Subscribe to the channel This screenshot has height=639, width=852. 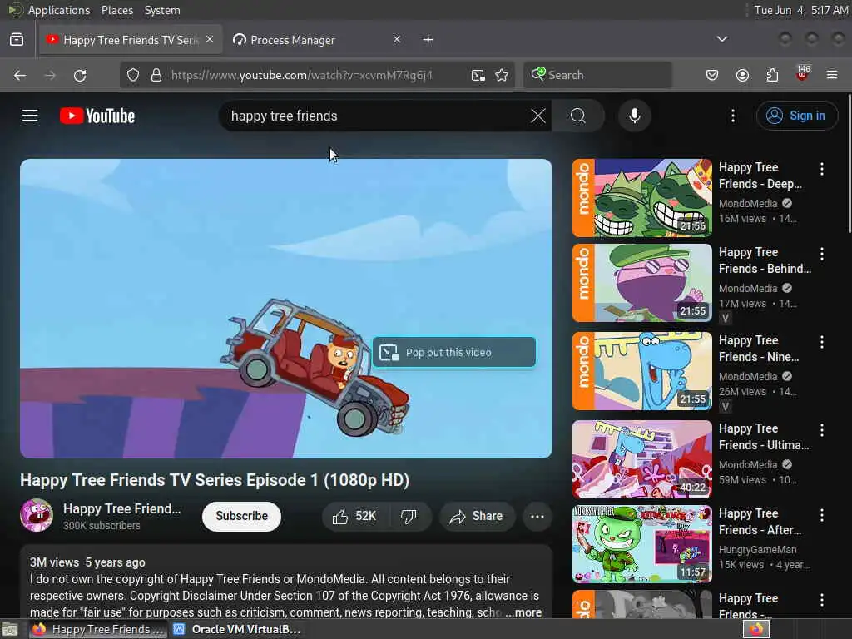point(242,516)
